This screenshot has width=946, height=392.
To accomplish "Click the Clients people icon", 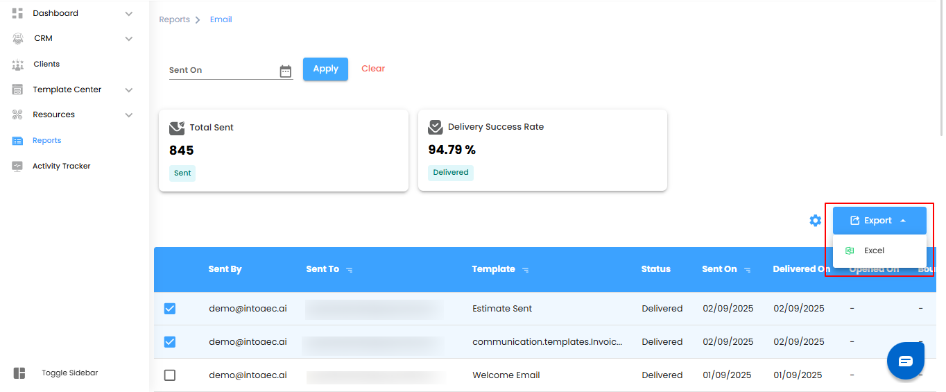I will pos(18,65).
